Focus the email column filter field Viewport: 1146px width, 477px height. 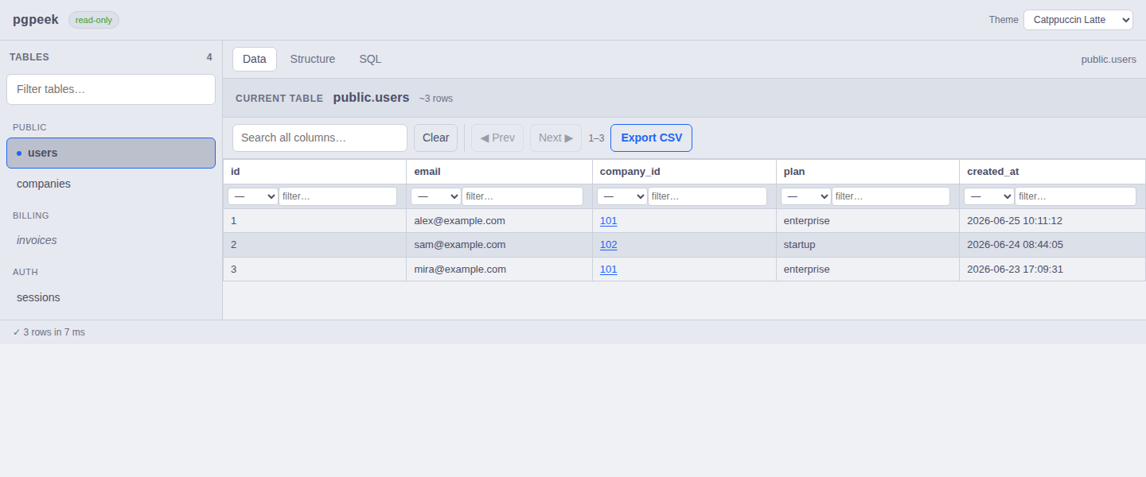(522, 196)
